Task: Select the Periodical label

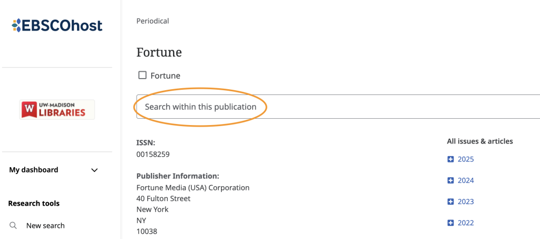Action: tap(152, 21)
